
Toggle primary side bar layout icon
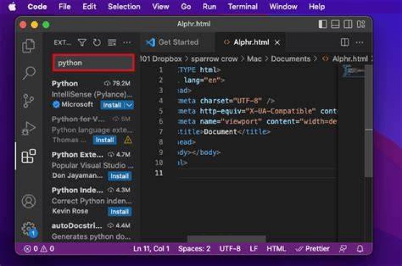point(323,24)
